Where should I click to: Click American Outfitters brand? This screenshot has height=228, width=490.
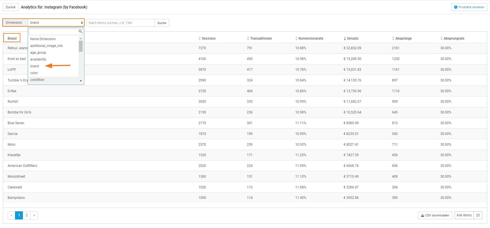point(22,166)
